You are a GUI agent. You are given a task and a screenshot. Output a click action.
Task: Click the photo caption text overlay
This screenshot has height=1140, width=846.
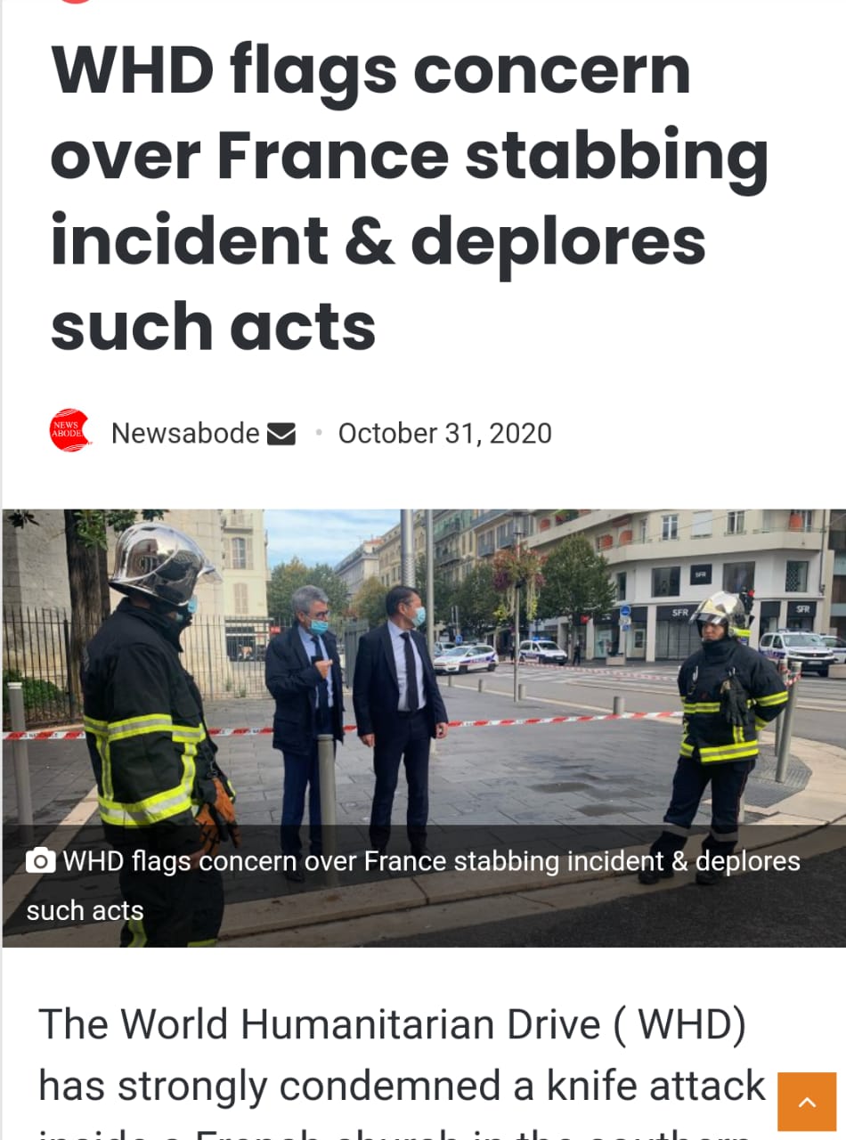413,885
